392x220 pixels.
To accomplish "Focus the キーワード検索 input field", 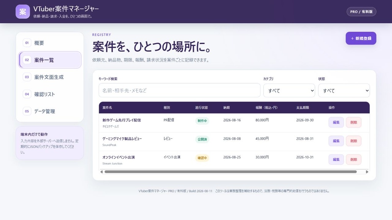I will pos(179,90).
